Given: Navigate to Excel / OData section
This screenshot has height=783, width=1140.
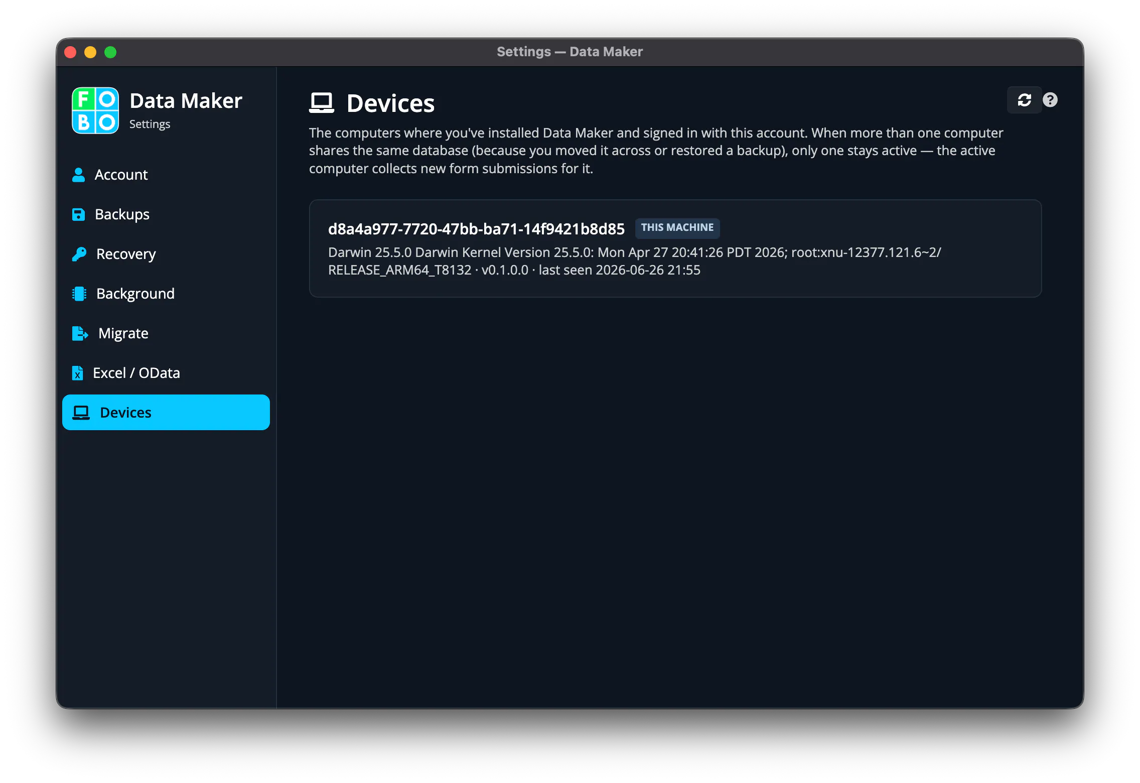Looking at the screenshot, I should tap(166, 373).
